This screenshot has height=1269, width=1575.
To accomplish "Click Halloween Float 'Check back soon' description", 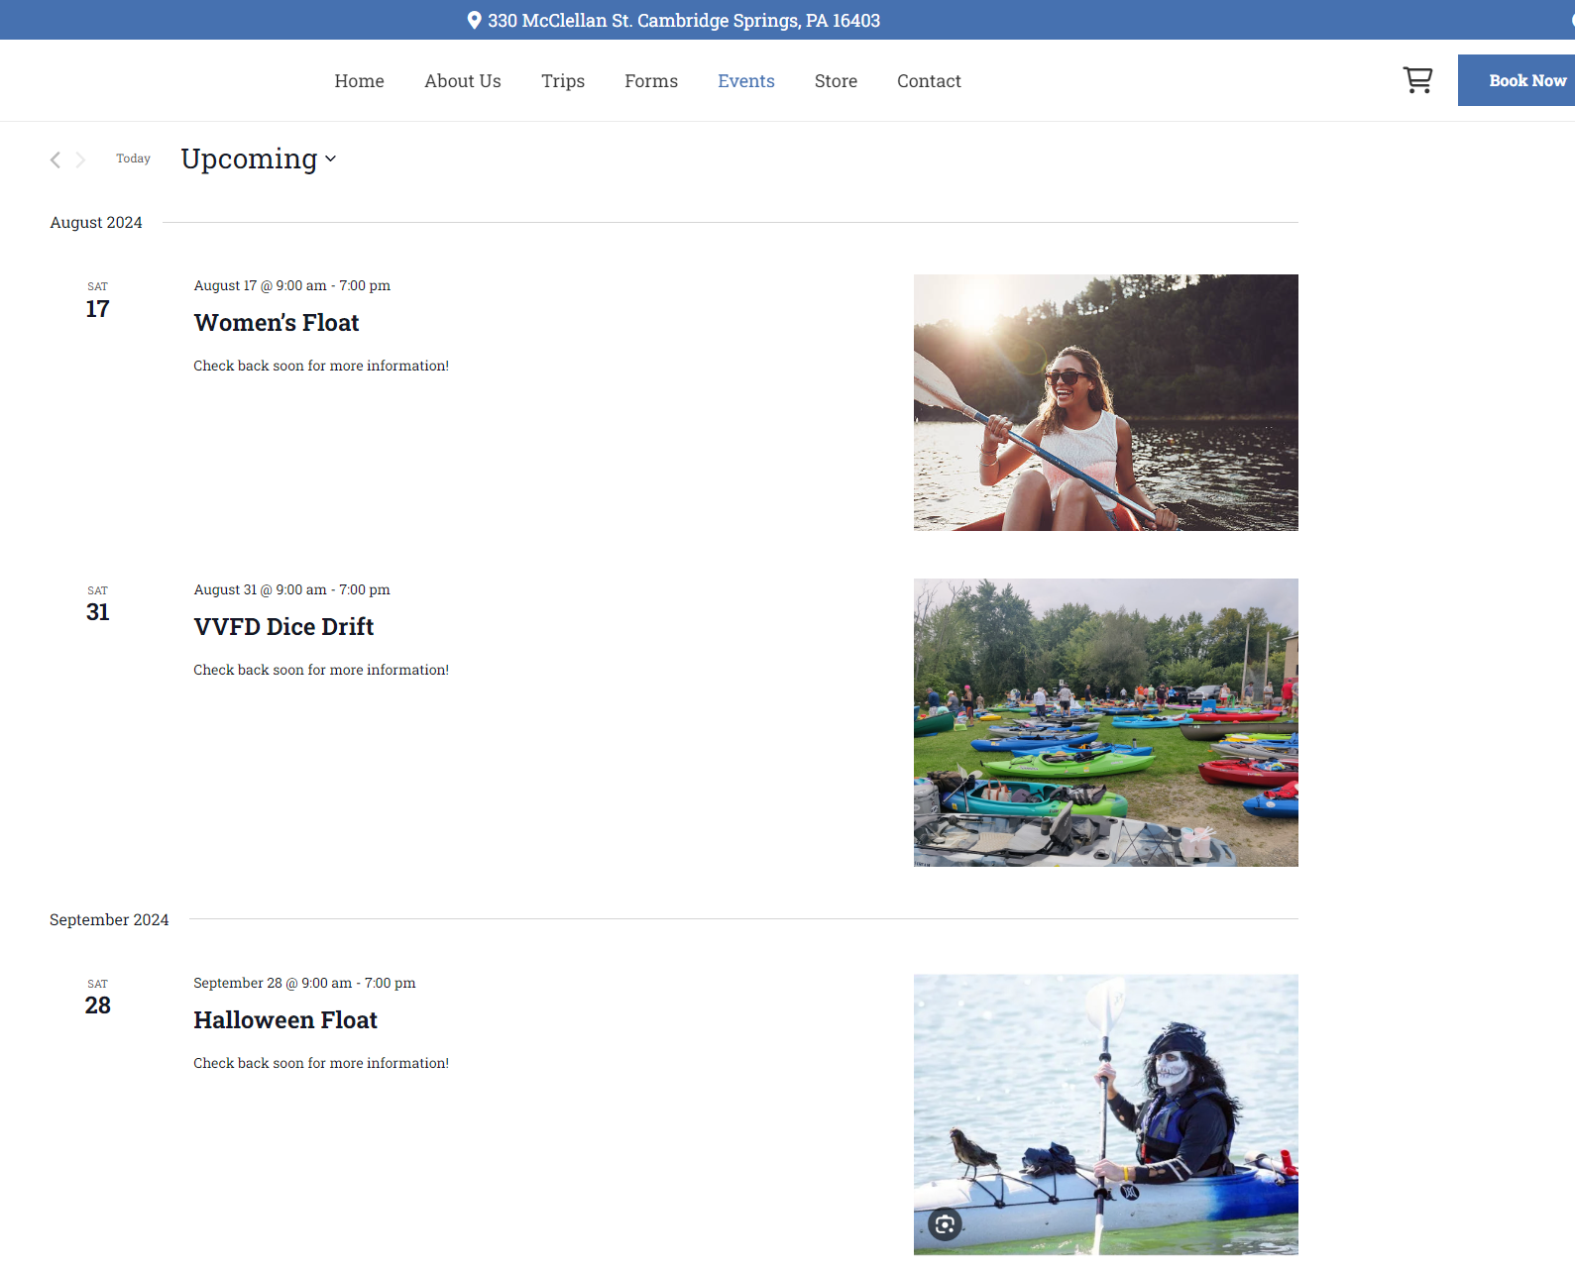I will pyautogui.click(x=321, y=1063).
